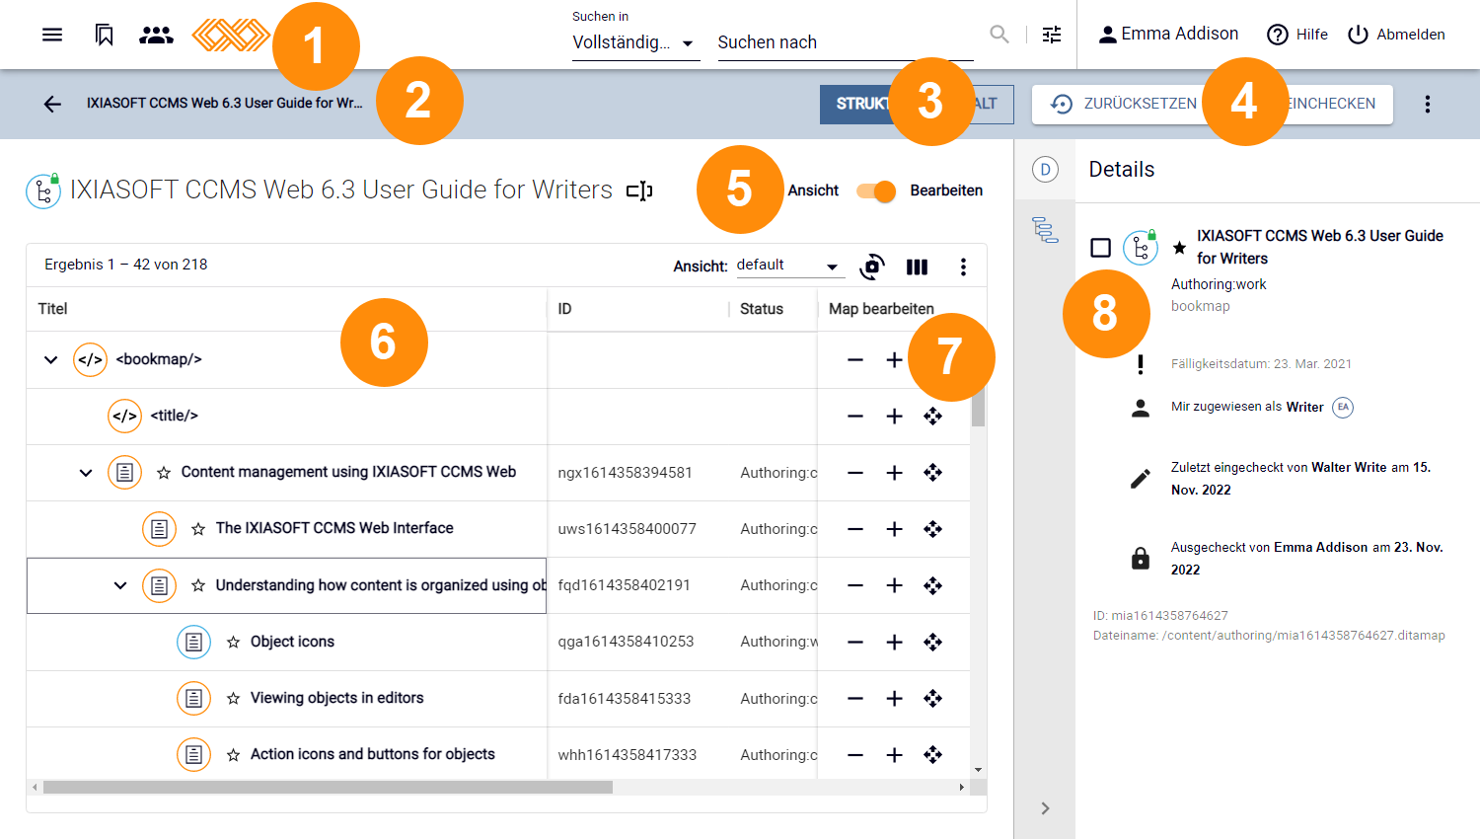This screenshot has height=839, width=1480.
Task: Open the column chooser icon
Action: (x=917, y=267)
